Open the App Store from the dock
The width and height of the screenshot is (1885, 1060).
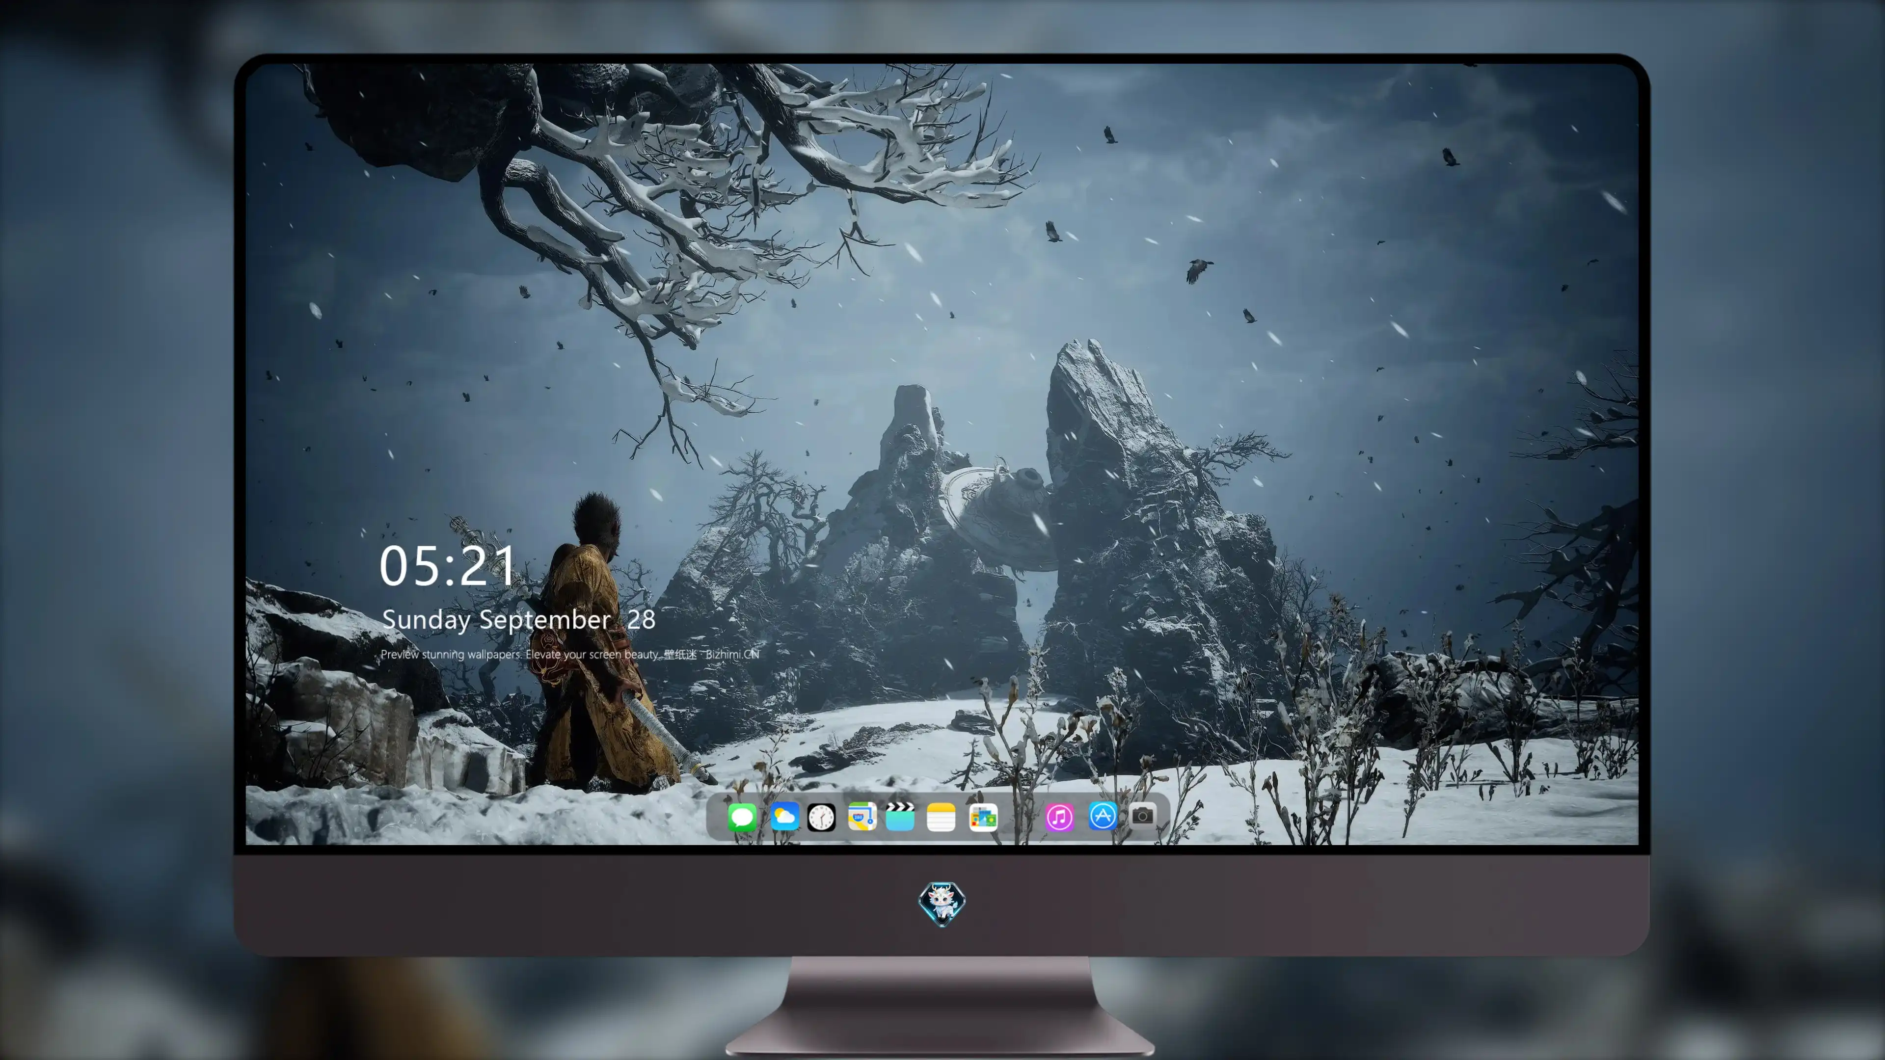1102,816
